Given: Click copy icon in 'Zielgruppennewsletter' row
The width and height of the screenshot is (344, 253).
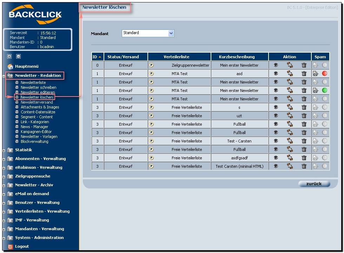Looking at the screenshot, I should click(x=290, y=65).
